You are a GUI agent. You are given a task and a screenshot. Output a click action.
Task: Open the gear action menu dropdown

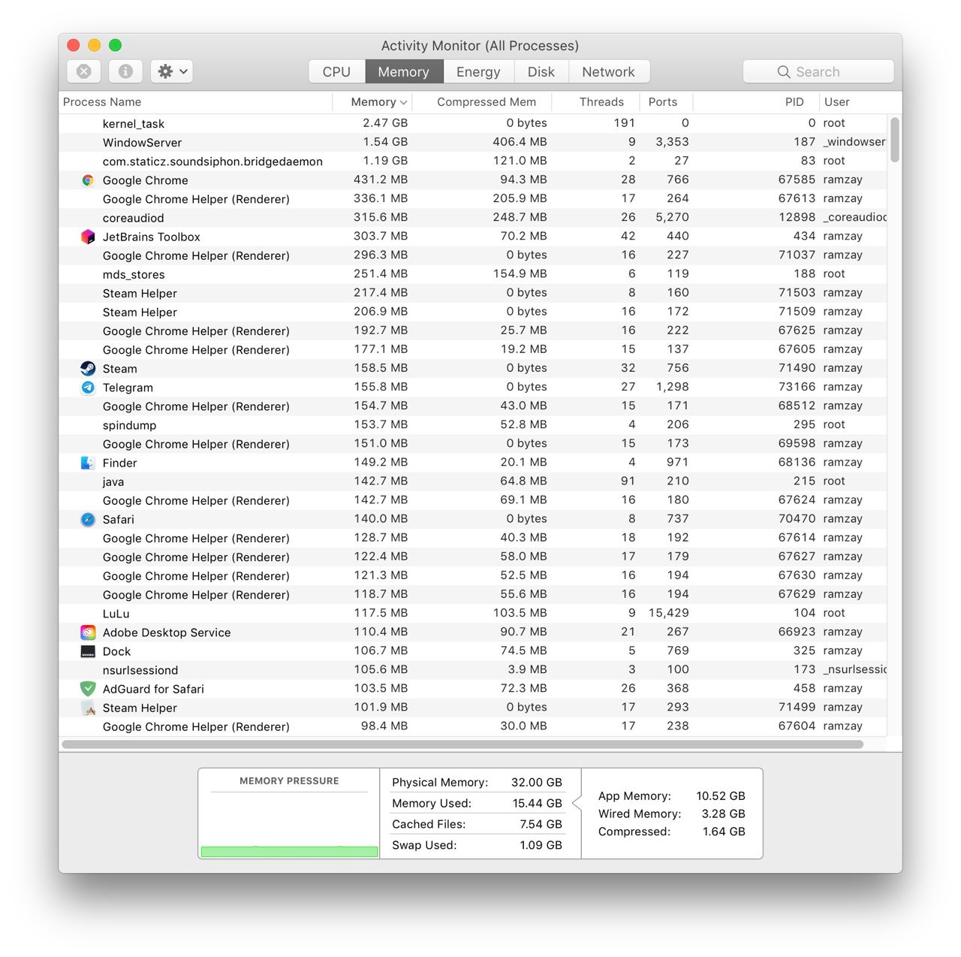[172, 71]
